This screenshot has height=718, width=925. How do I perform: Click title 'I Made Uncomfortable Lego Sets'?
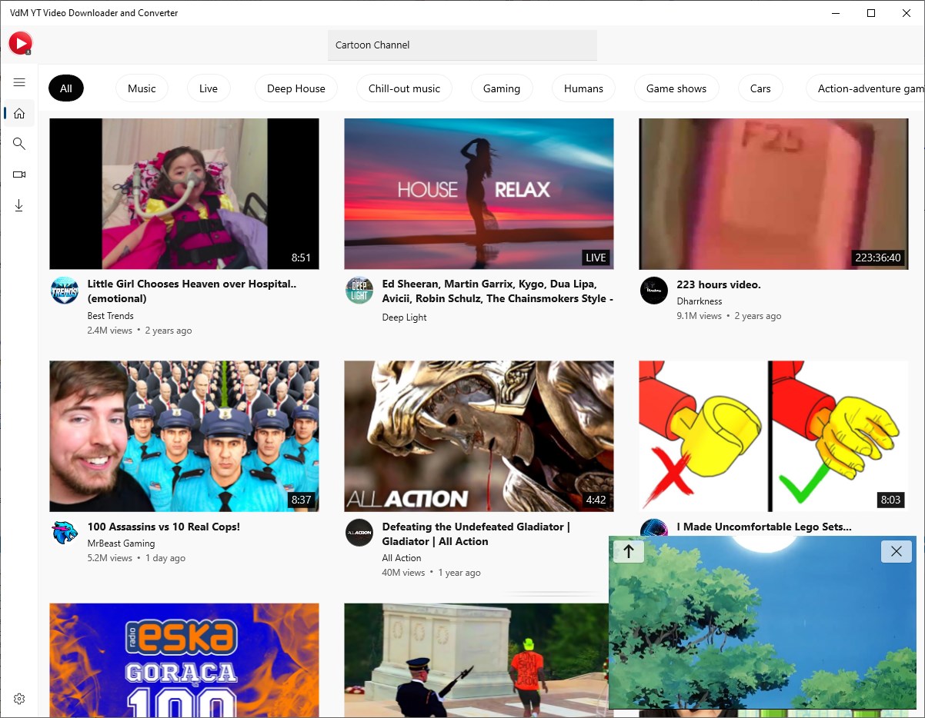pos(764,527)
